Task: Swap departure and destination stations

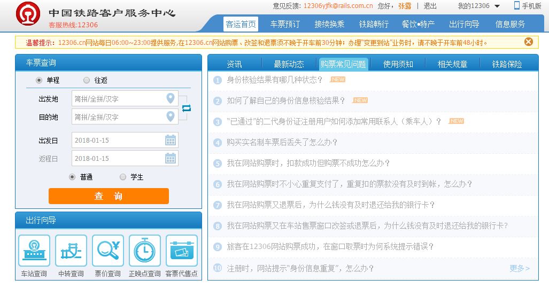Action: pos(187,108)
